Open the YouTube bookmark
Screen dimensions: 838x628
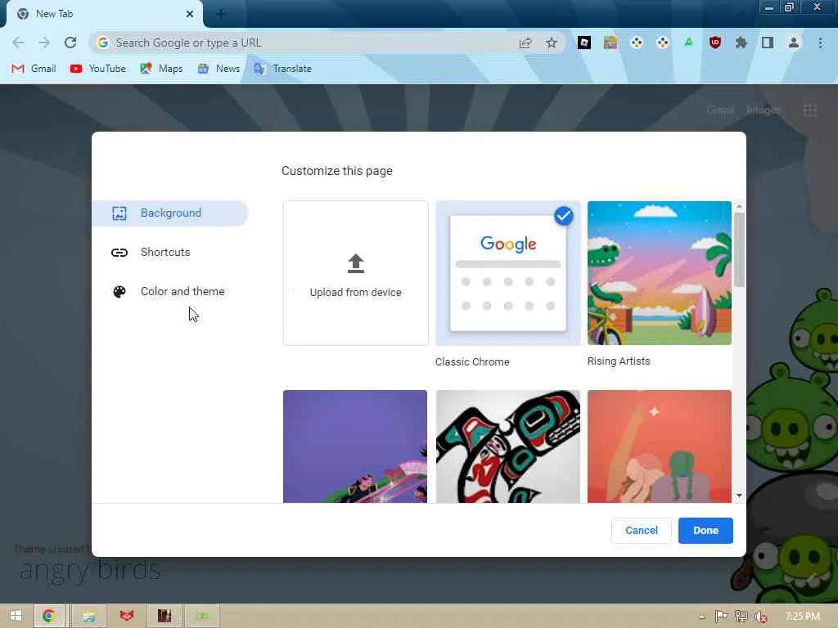pos(98,69)
